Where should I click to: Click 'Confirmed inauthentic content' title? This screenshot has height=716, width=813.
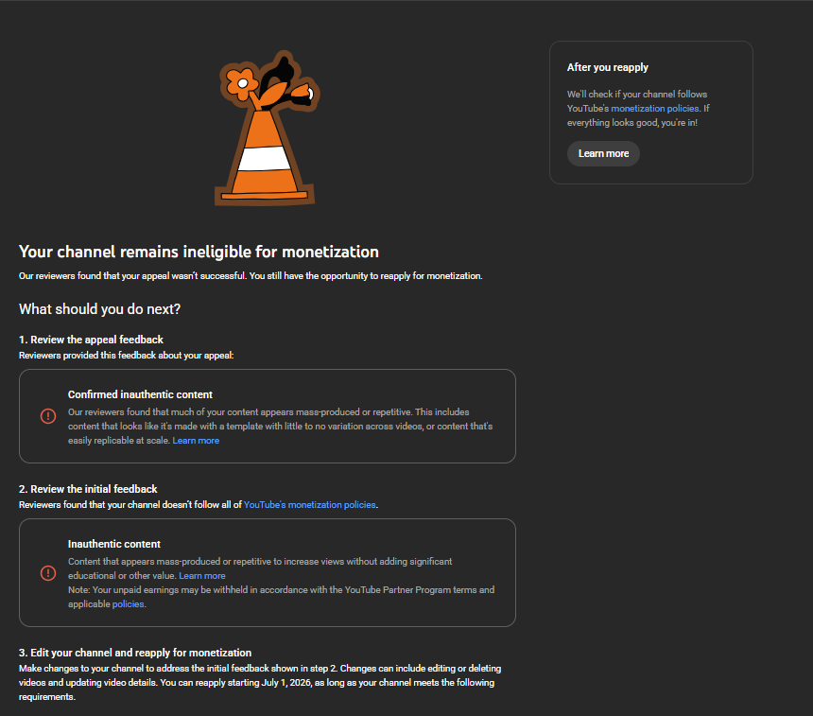tap(140, 394)
